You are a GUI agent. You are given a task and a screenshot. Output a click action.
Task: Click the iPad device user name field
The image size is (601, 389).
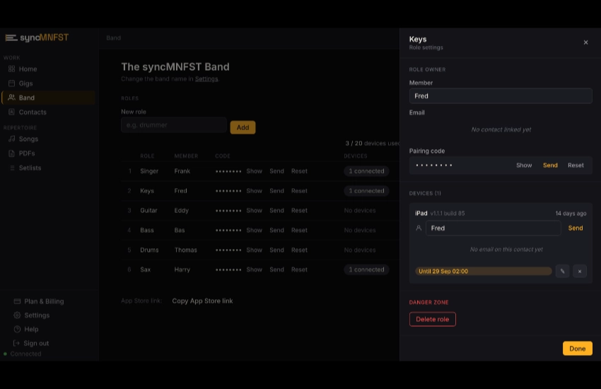click(494, 228)
